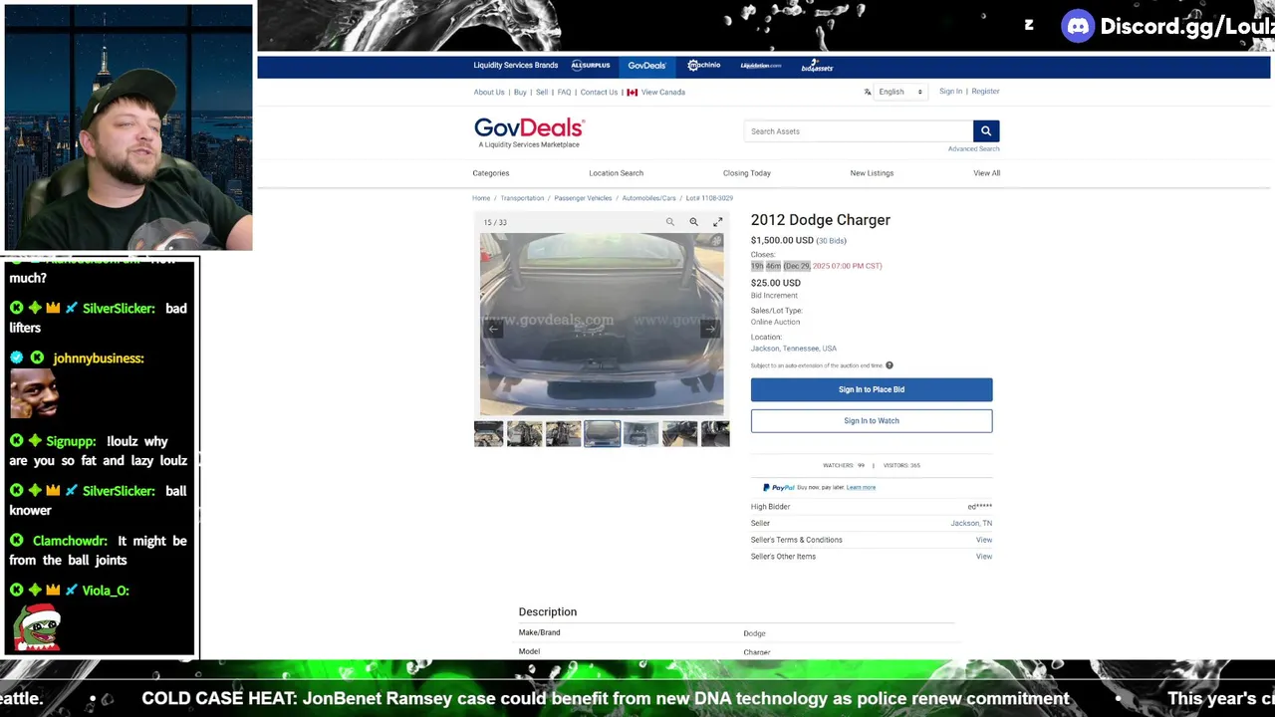Click Sign In to Place Bid
The image size is (1275, 717).
pos(872,389)
